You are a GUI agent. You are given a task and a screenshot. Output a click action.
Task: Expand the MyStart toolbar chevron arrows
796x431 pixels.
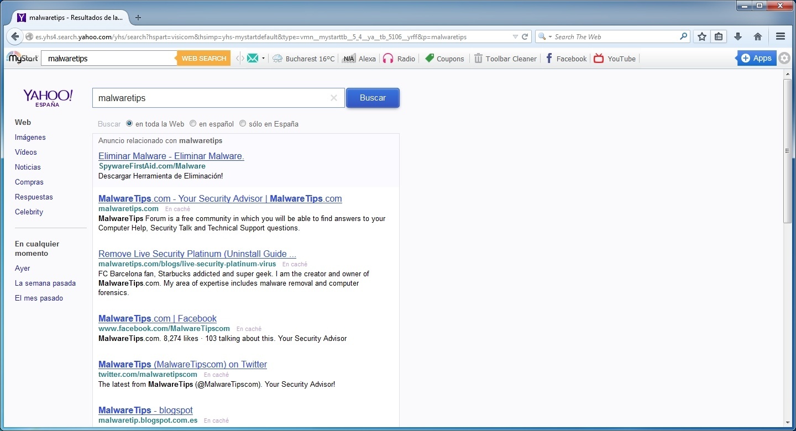pyautogui.click(x=239, y=58)
